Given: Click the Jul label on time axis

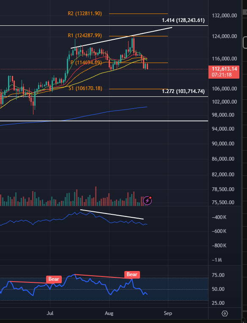Looking at the screenshot, I should (x=50, y=313).
